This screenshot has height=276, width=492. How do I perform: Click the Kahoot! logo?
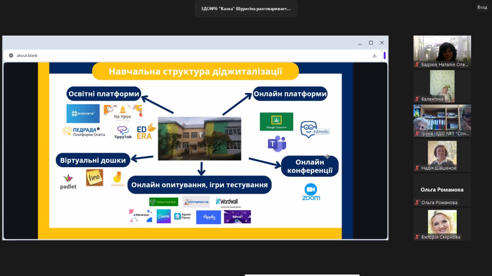tap(238, 217)
